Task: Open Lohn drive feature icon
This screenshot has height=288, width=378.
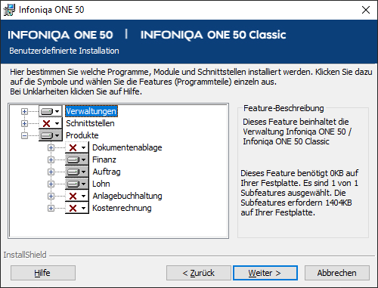Action: point(77,184)
